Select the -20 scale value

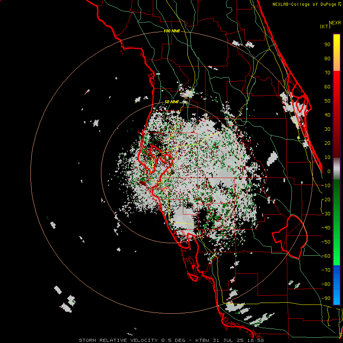click(326, 199)
